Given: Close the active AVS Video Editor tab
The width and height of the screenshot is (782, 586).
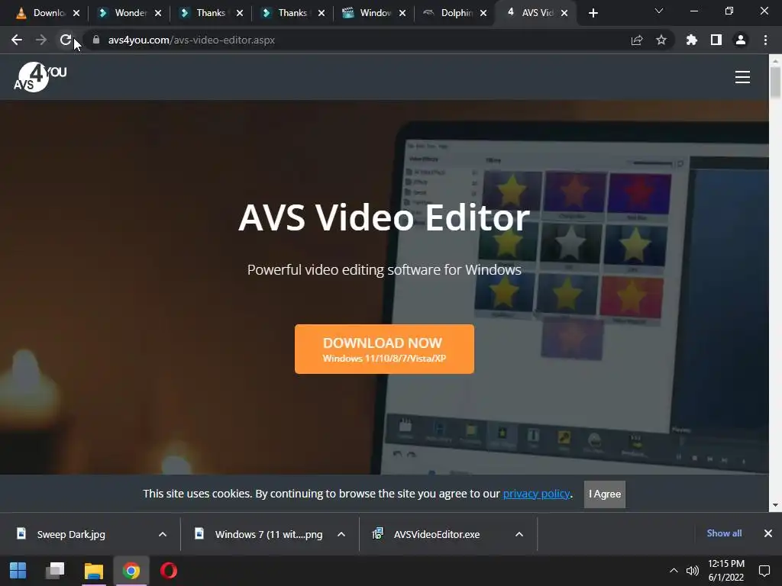Looking at the screenshot, I should (564, 13).
